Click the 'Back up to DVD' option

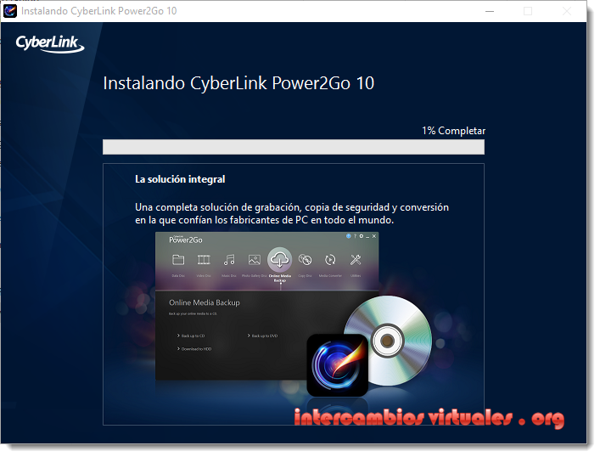pyautogui.click(x=262, y=336)
